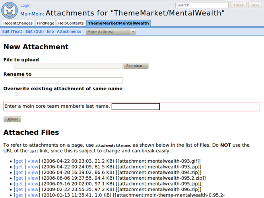Viewport: 264px width, 198px height.
Task: Select the ThemeMarket/MentalWealth tab
Action: tap(118, 23)
